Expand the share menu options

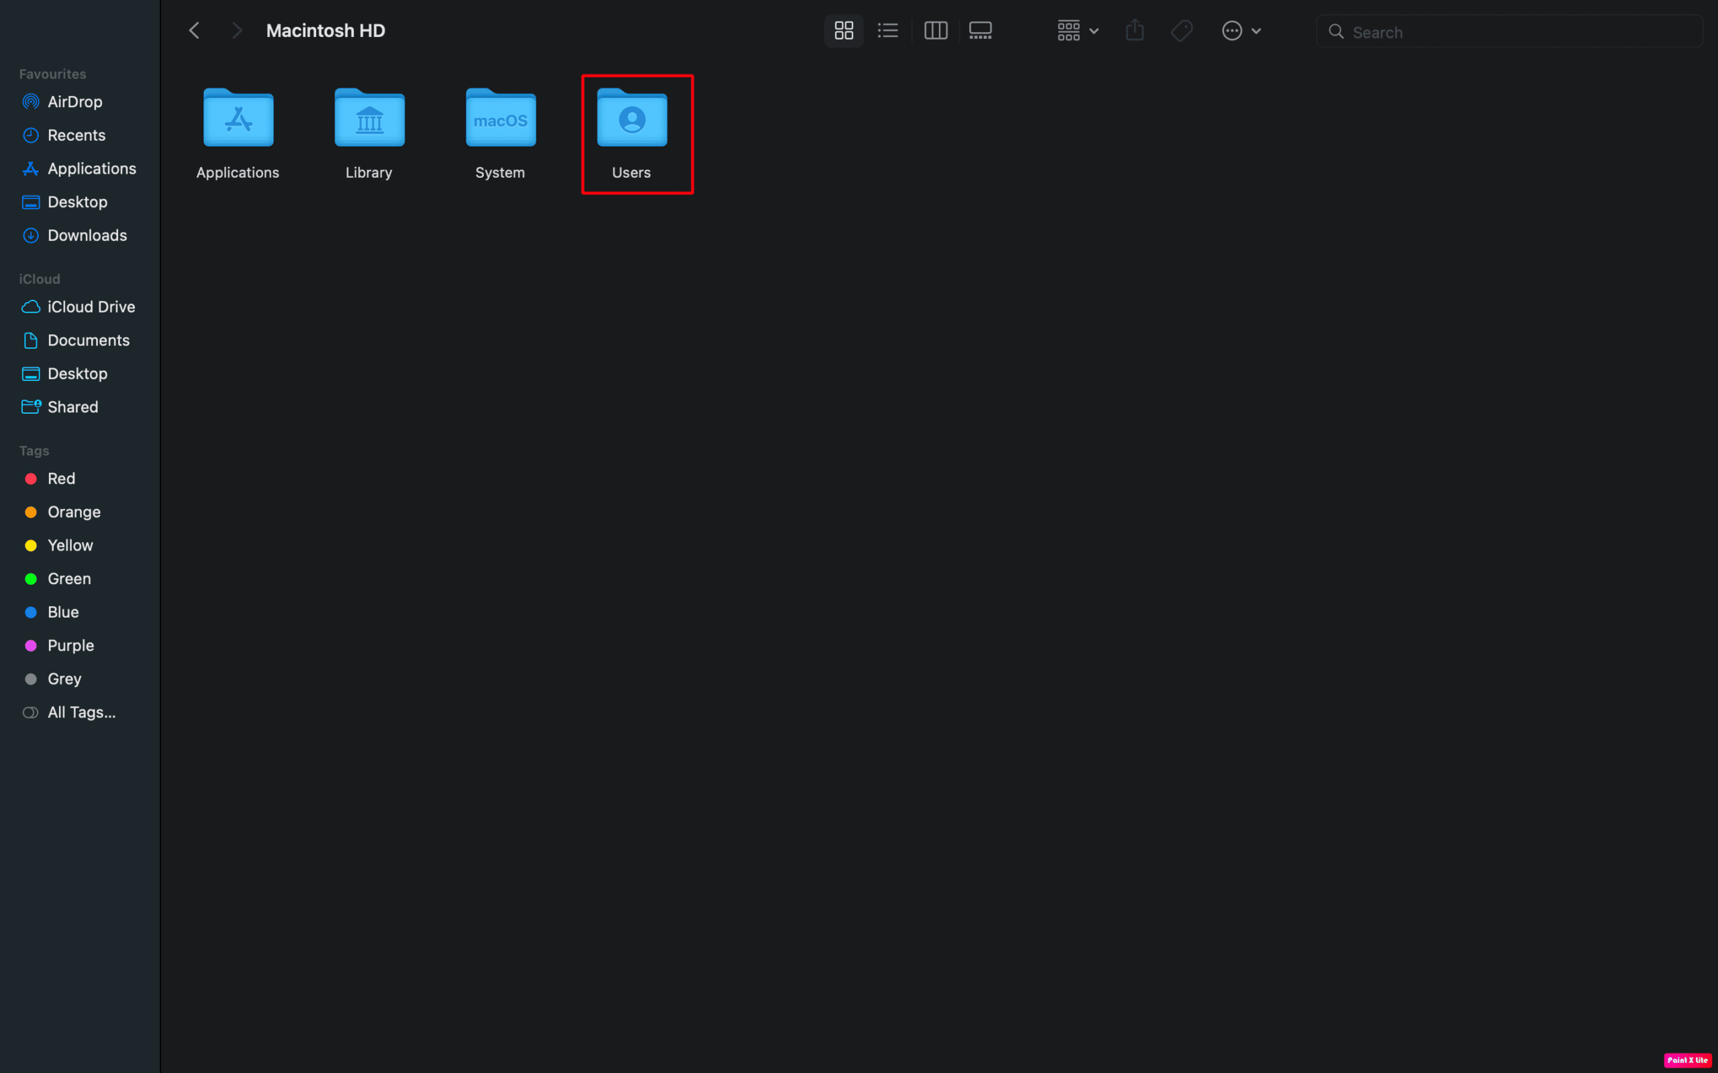click(x=1135, y=30)
